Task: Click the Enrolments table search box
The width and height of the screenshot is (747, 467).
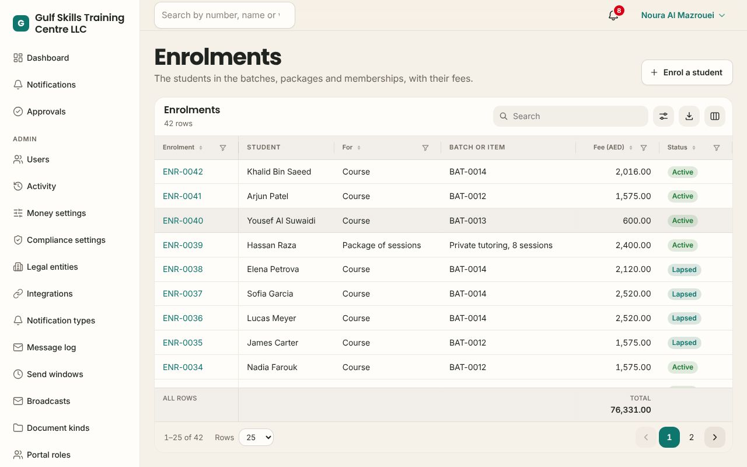Action: click(571, 116)
